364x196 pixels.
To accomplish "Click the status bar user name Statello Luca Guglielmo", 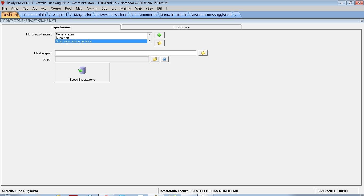I will [x=20, y=191].
